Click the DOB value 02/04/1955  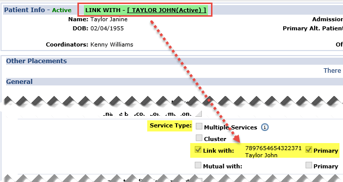point(107,28)
